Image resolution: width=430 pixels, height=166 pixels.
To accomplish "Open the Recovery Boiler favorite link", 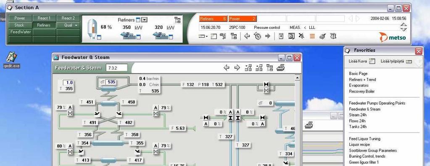I will tap(362, 91).
